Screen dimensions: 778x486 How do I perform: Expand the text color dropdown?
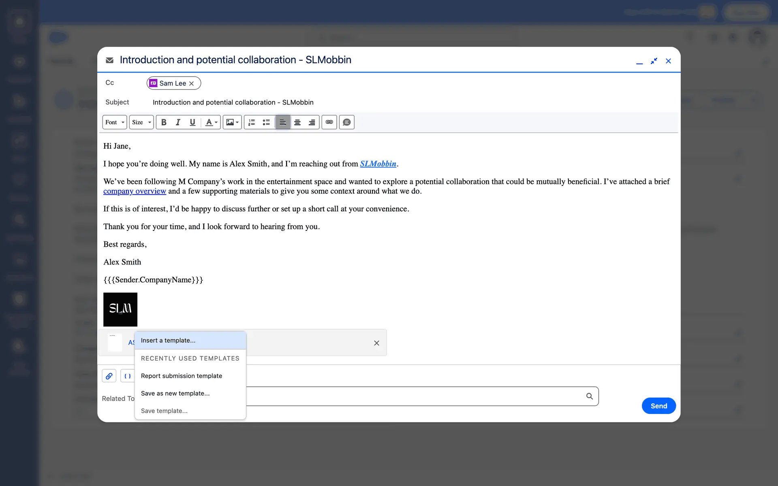211,122
